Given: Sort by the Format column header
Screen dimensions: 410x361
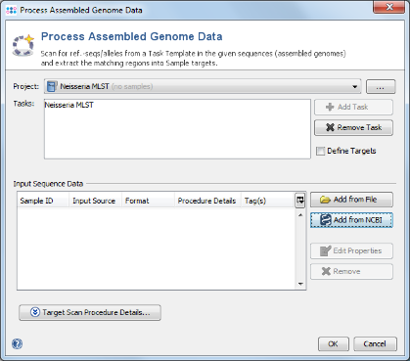Looking at the screenshot, I should [x=148, y=201].
